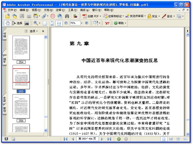
Task: Expand the 创建 PDF dropdown
Action: tap(100, 16)
